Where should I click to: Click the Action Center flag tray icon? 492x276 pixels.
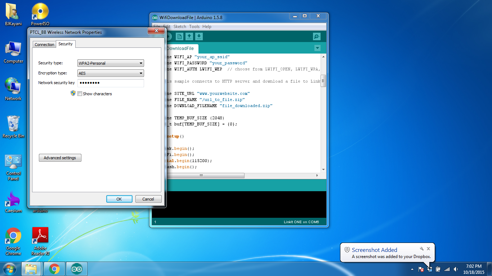click(x=421, y=269)
